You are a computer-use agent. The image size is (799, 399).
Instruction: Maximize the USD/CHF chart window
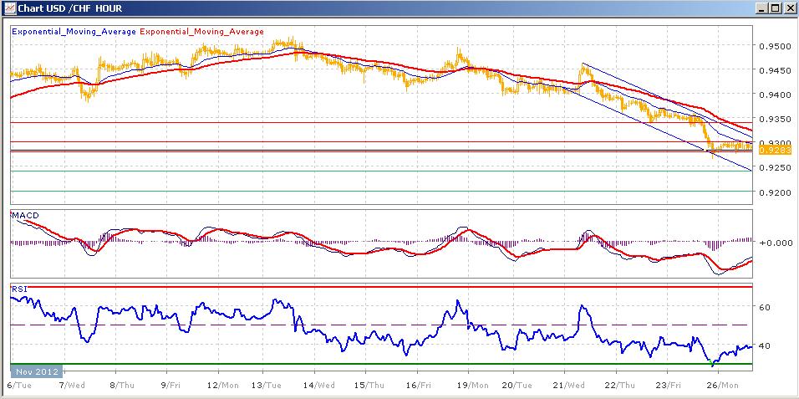coord(775,8)
